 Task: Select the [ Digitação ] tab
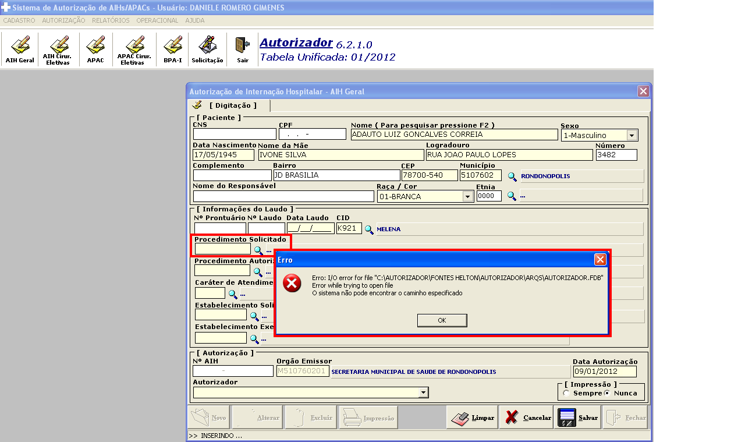tap(229, 105)
